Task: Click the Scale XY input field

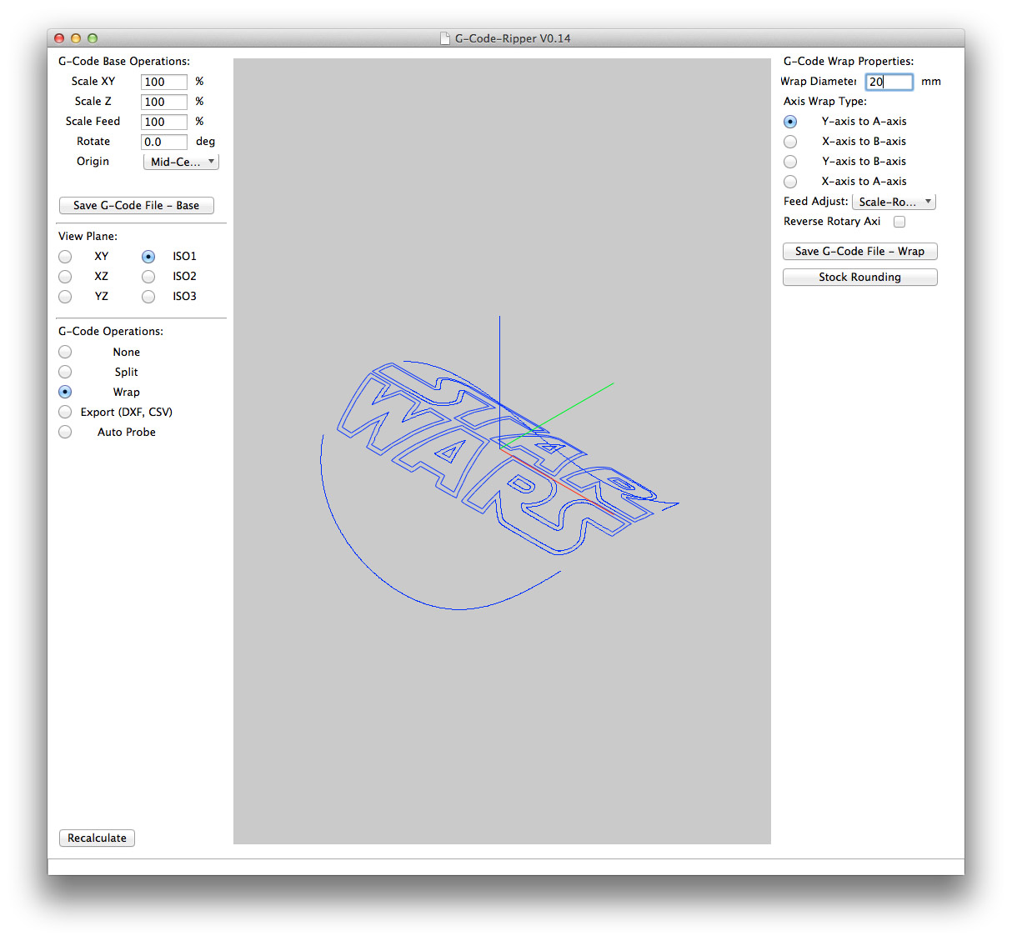Action: click(163, 82)
